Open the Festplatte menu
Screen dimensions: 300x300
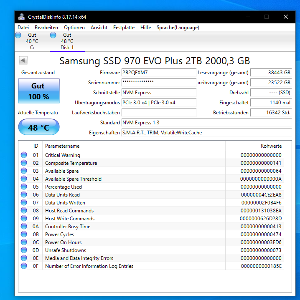[124, 28]
